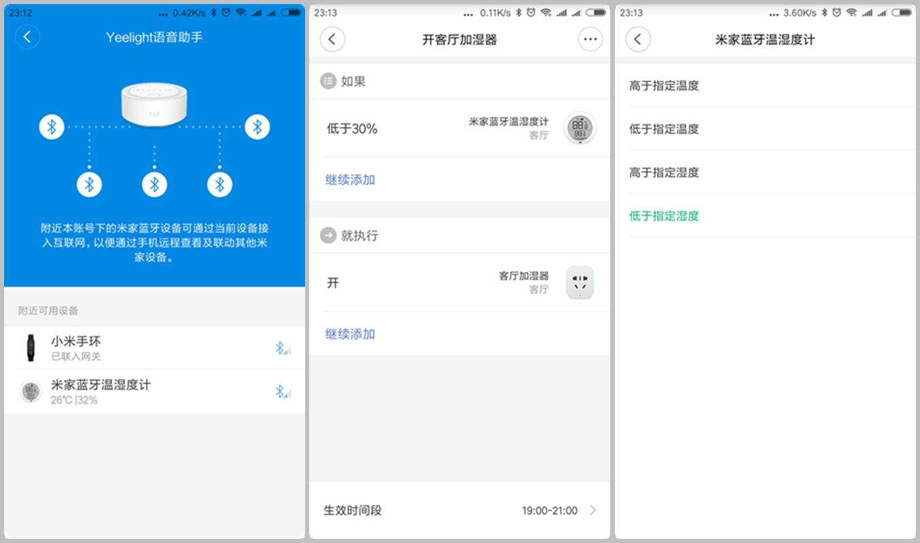Tap the 小米手环 band icon
The width and height of the screenshot is (920, 543).
[30, 348]
